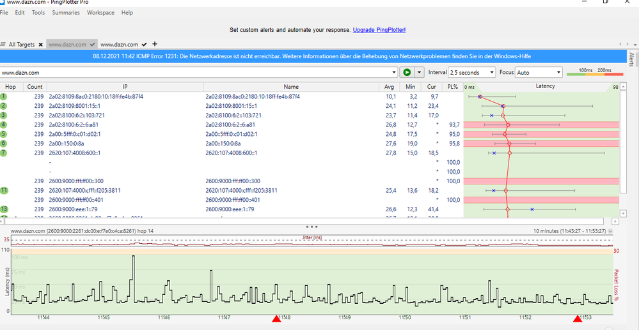Open the Summaries menu
This screenshot has width=639, height=330.
pos(66,13)
